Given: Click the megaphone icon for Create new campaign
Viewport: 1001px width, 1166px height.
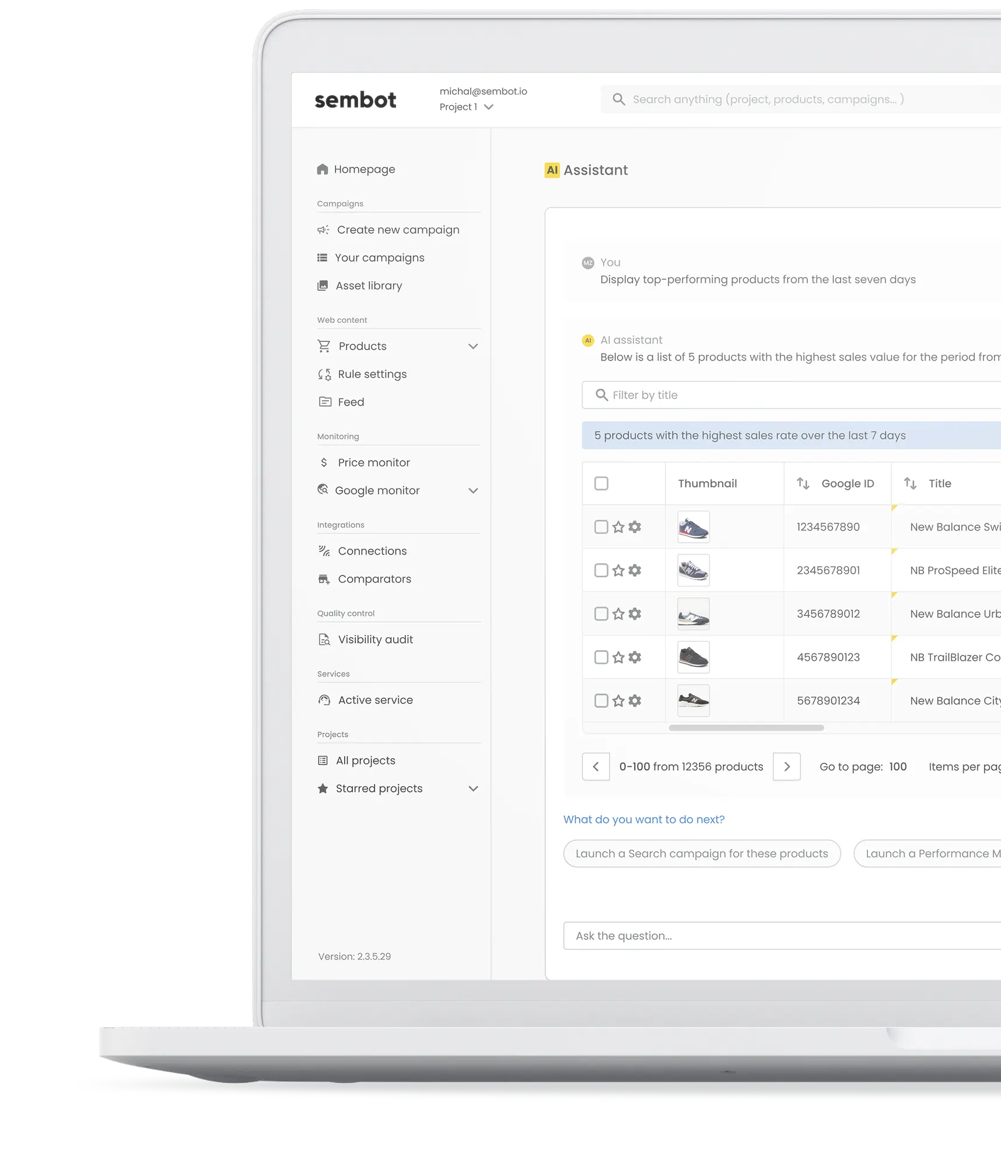Looking at the screenshot, I should pyautogui.click(x=323, y=230).
